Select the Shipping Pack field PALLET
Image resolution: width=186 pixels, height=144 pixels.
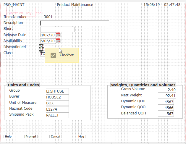[x=57, y=115]
